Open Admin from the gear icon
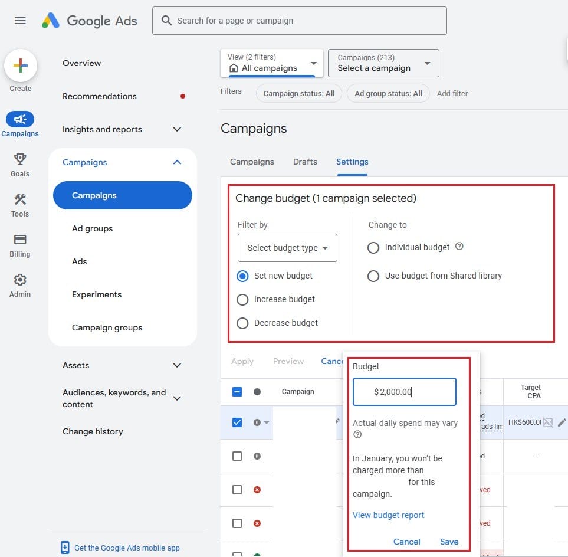Screen dimensions: 568x557 [x=20, y=280]
